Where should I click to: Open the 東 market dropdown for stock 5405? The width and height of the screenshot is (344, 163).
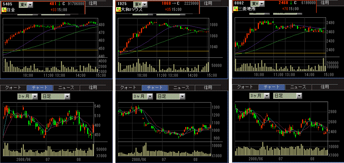pyautogui.click(x=30, y=4)
